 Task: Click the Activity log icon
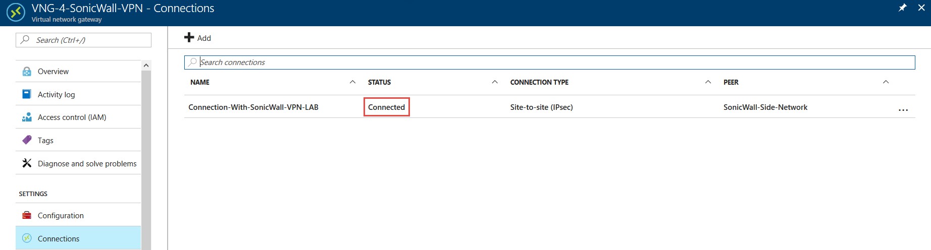click(x=27, y=94)
